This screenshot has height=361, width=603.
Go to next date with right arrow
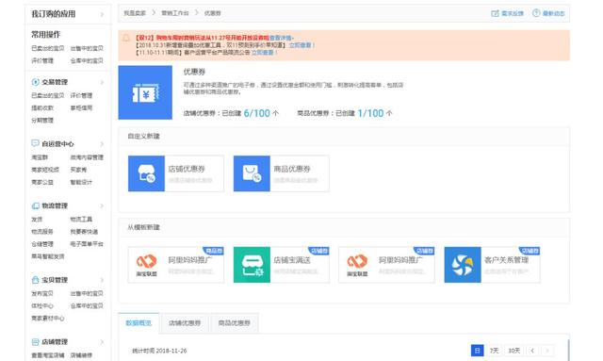(547, 351)
